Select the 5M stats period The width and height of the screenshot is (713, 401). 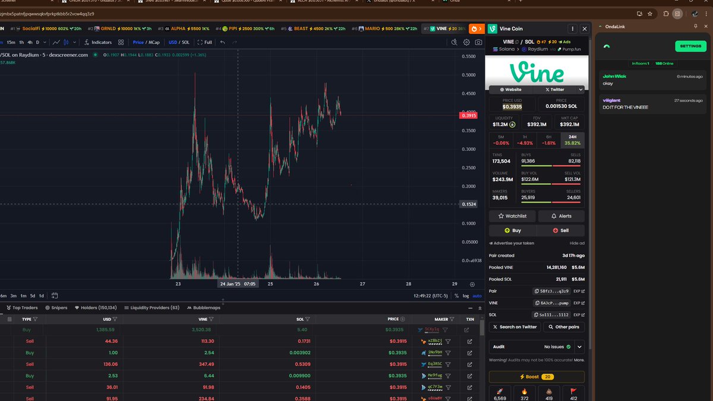tap(501, 140)
